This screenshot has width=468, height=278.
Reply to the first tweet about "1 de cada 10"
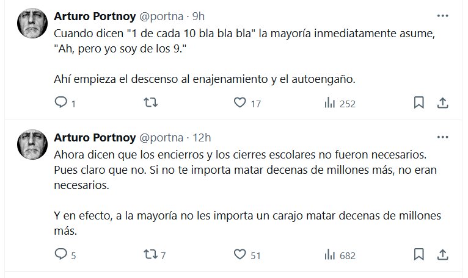click(60, 103)
